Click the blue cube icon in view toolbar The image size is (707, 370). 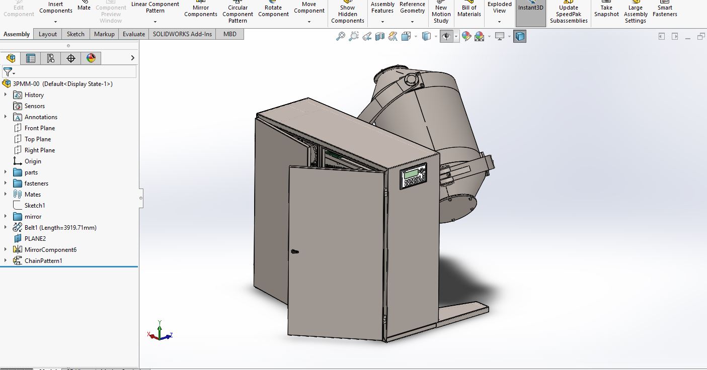click(520, 36)
